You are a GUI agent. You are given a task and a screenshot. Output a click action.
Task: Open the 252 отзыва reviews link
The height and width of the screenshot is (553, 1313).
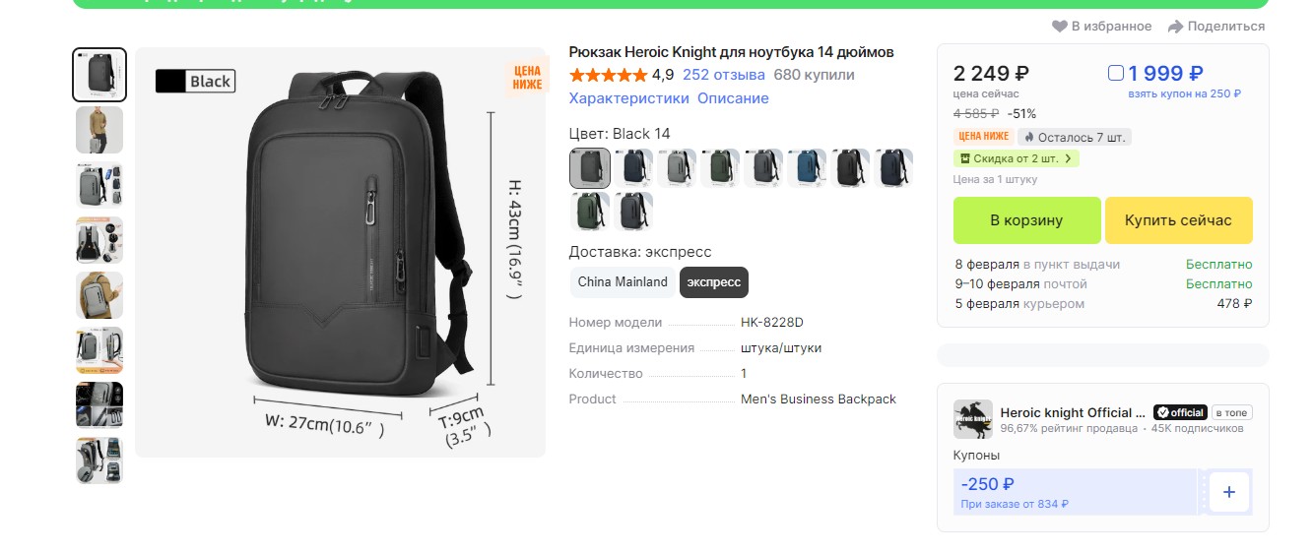point(723,75)
